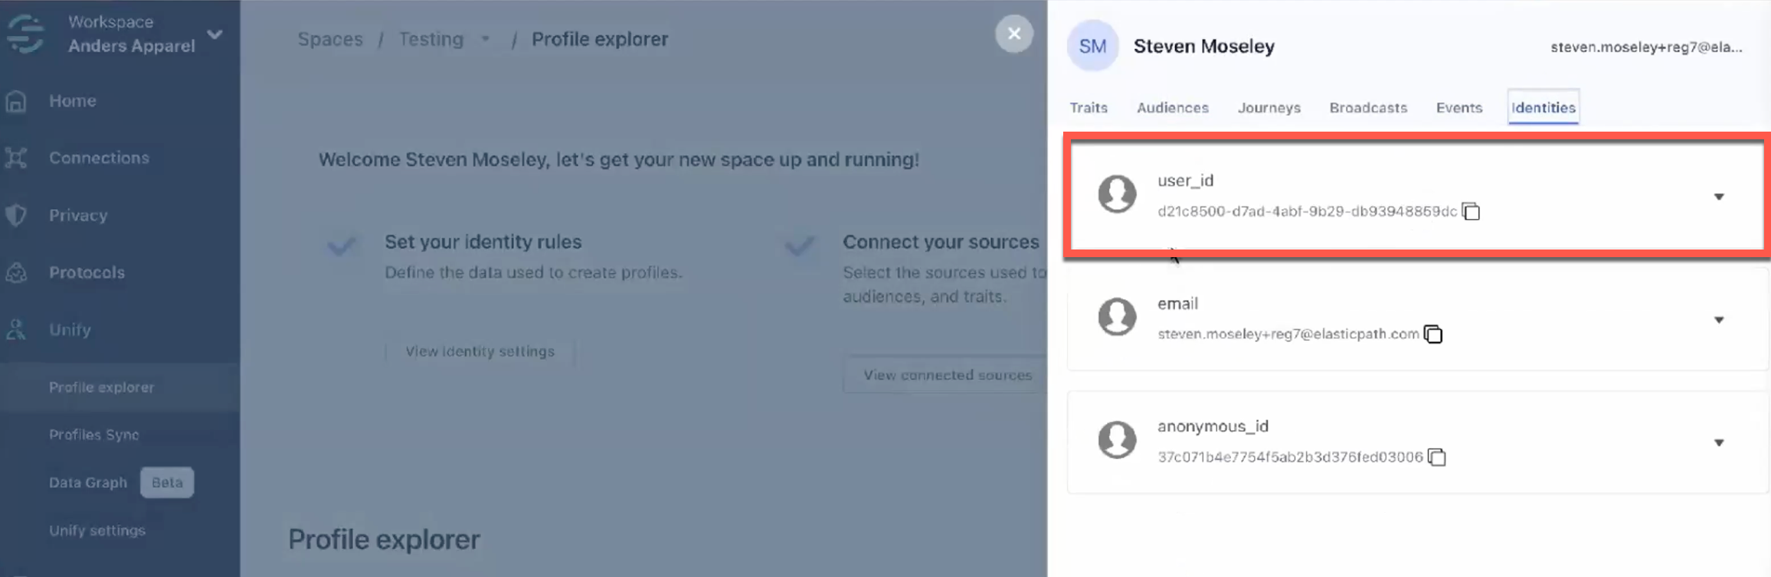
Task: Switch to the Traits tab
Action: point(1088,108)
